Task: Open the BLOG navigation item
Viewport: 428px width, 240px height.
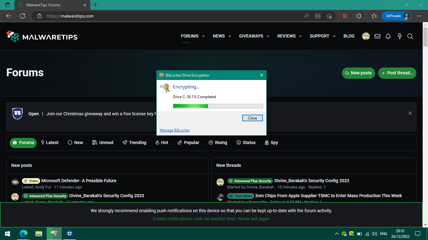Action: pos(349,36)
